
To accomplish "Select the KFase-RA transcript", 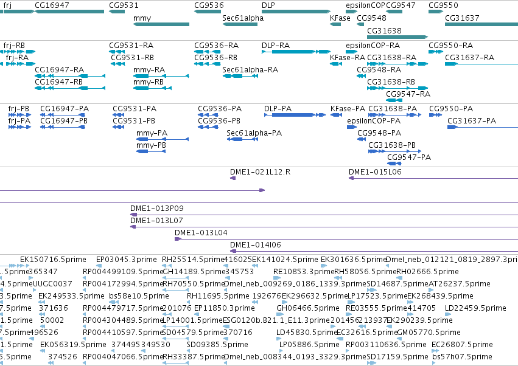I will click(x=336, y=64).
